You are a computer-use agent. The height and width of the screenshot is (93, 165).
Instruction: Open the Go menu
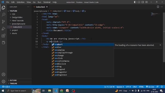pyautogui.click(x=34, y=2)
